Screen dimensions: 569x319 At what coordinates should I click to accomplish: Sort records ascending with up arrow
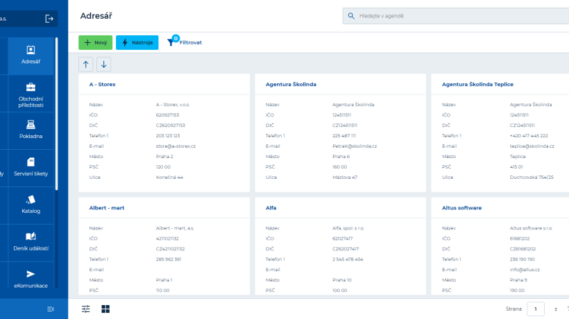click(85, 64)
